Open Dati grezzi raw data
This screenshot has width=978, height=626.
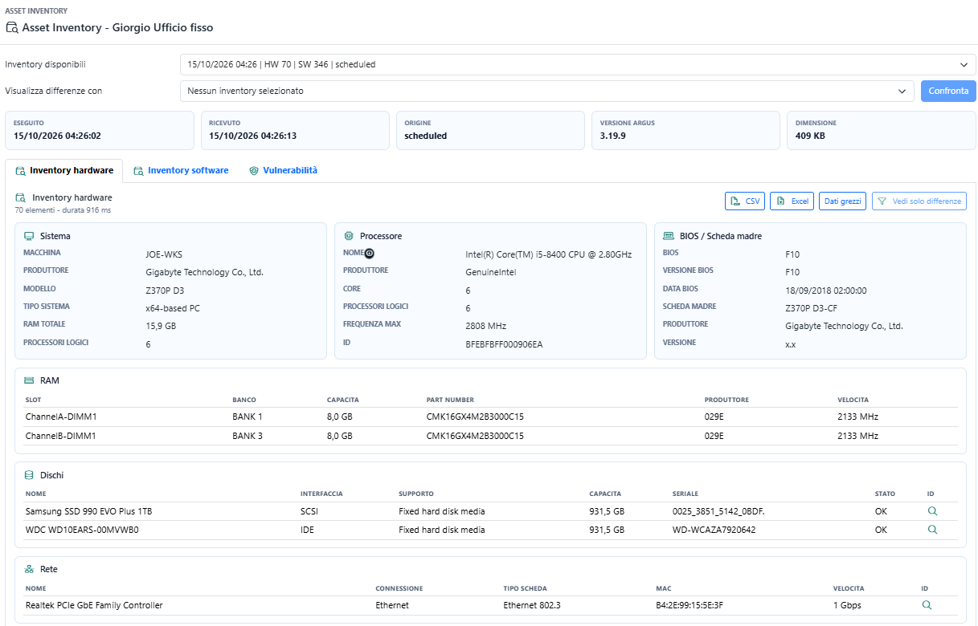[842, 201]
